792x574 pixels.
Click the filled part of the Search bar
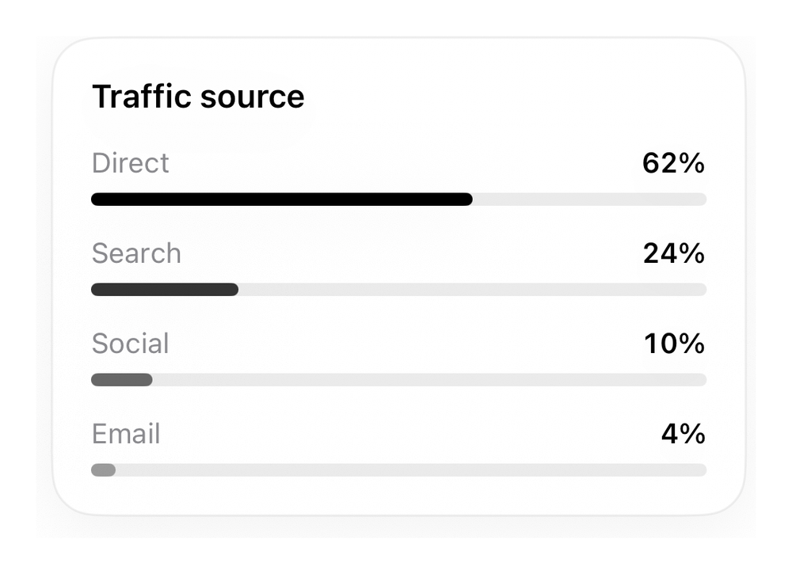coord(165,289)
